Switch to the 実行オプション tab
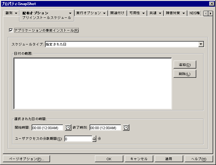Screen dimensions: 216x165 point(89,13)
